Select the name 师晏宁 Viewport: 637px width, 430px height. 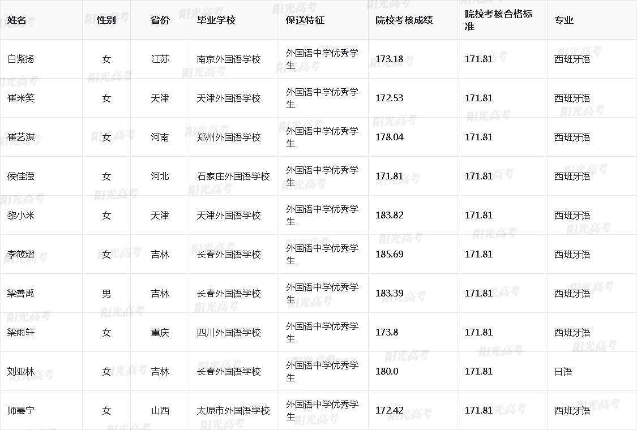pos(21,411)
